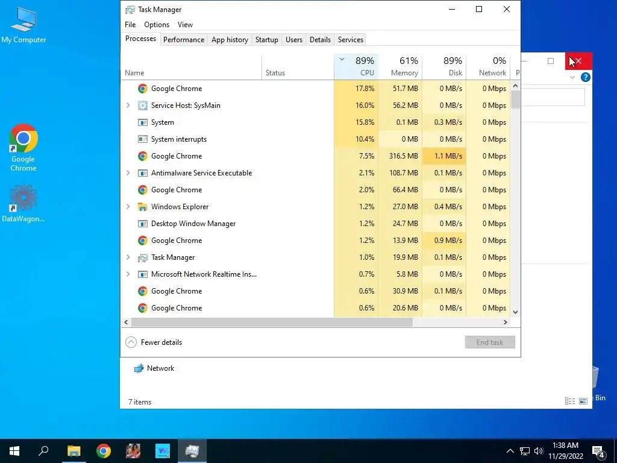The image size is (617, 463).
Task: Click the search field in the Explorer window
Action: pos(553,97)
